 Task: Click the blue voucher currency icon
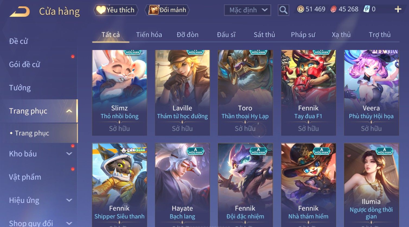click(367, 9)
